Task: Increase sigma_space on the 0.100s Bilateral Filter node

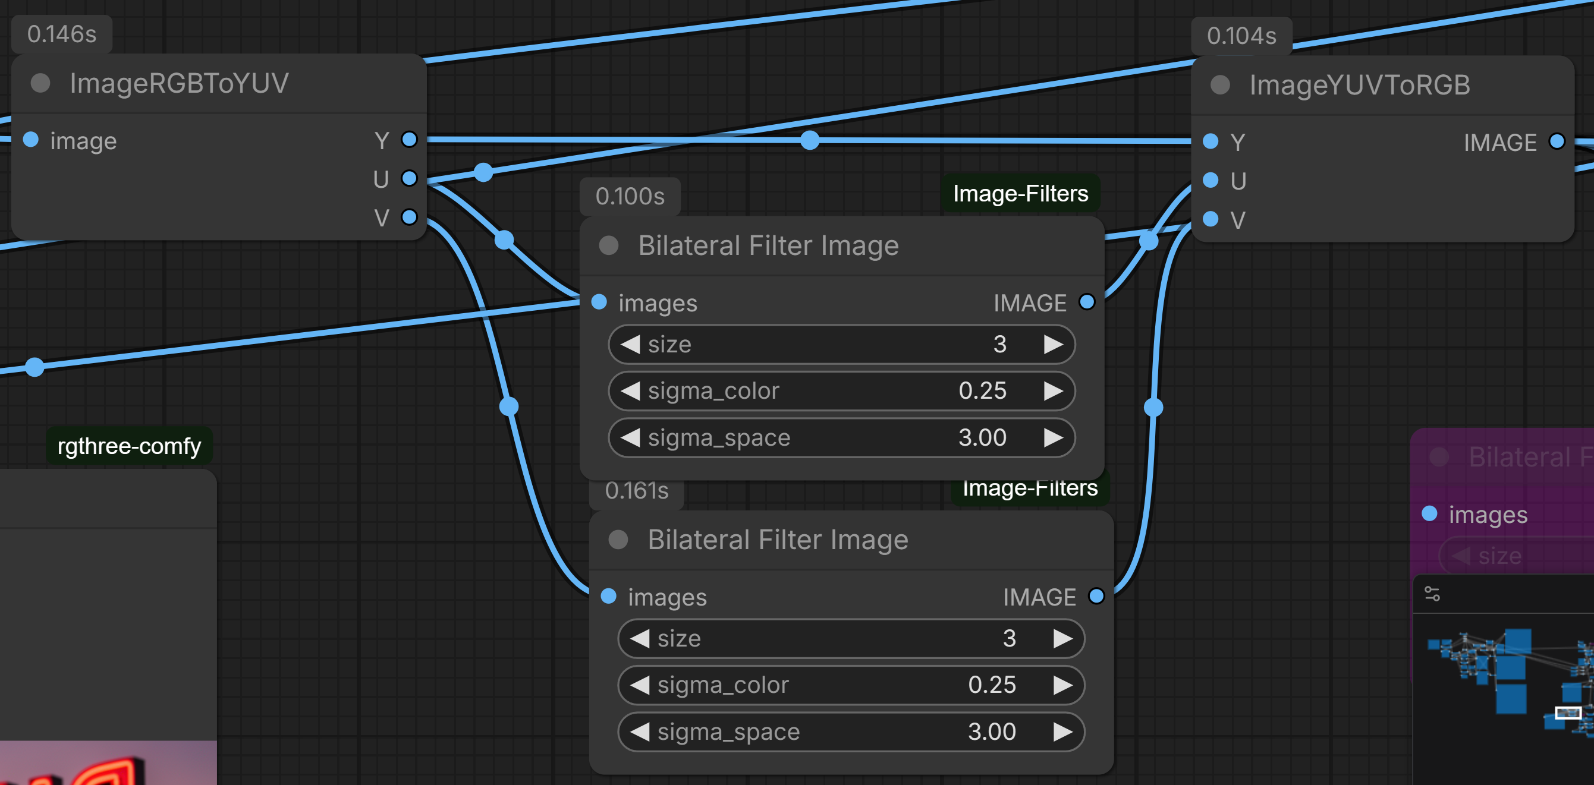Action: 1053,437
